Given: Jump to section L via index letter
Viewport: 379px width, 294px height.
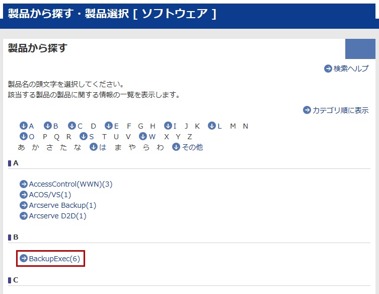Looking at the screenshot, I should (220, 126).
